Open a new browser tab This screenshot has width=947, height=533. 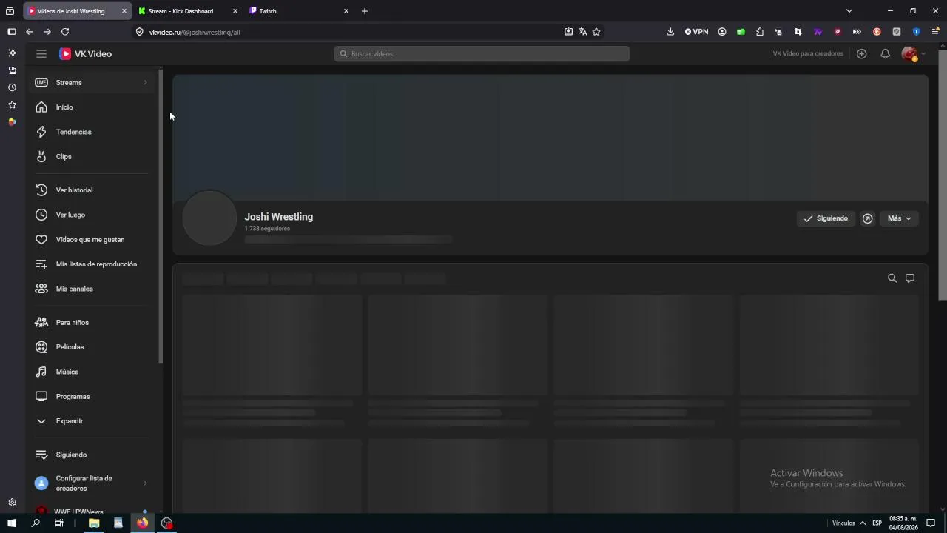coord(365,11)
